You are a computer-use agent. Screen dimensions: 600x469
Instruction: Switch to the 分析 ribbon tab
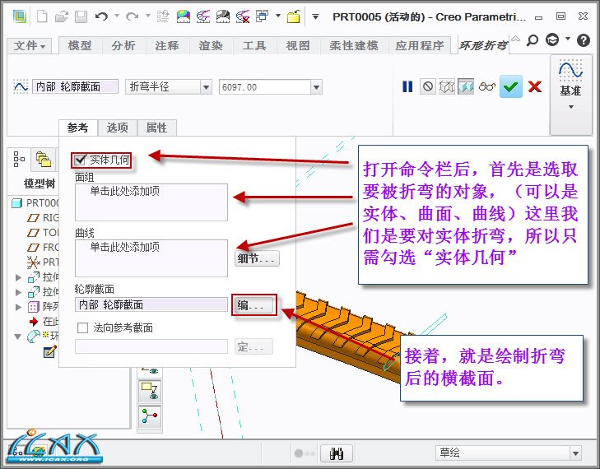[123, 45]
